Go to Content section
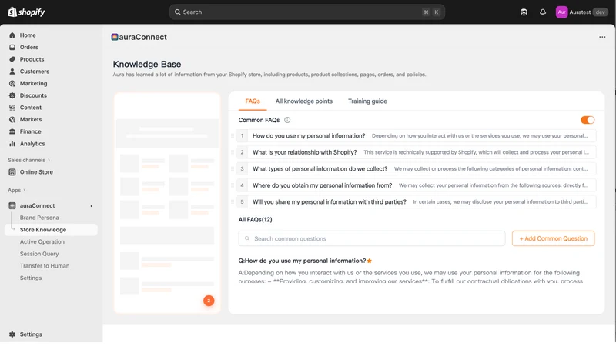The image size is (616, 346). (x=31, y=108)
